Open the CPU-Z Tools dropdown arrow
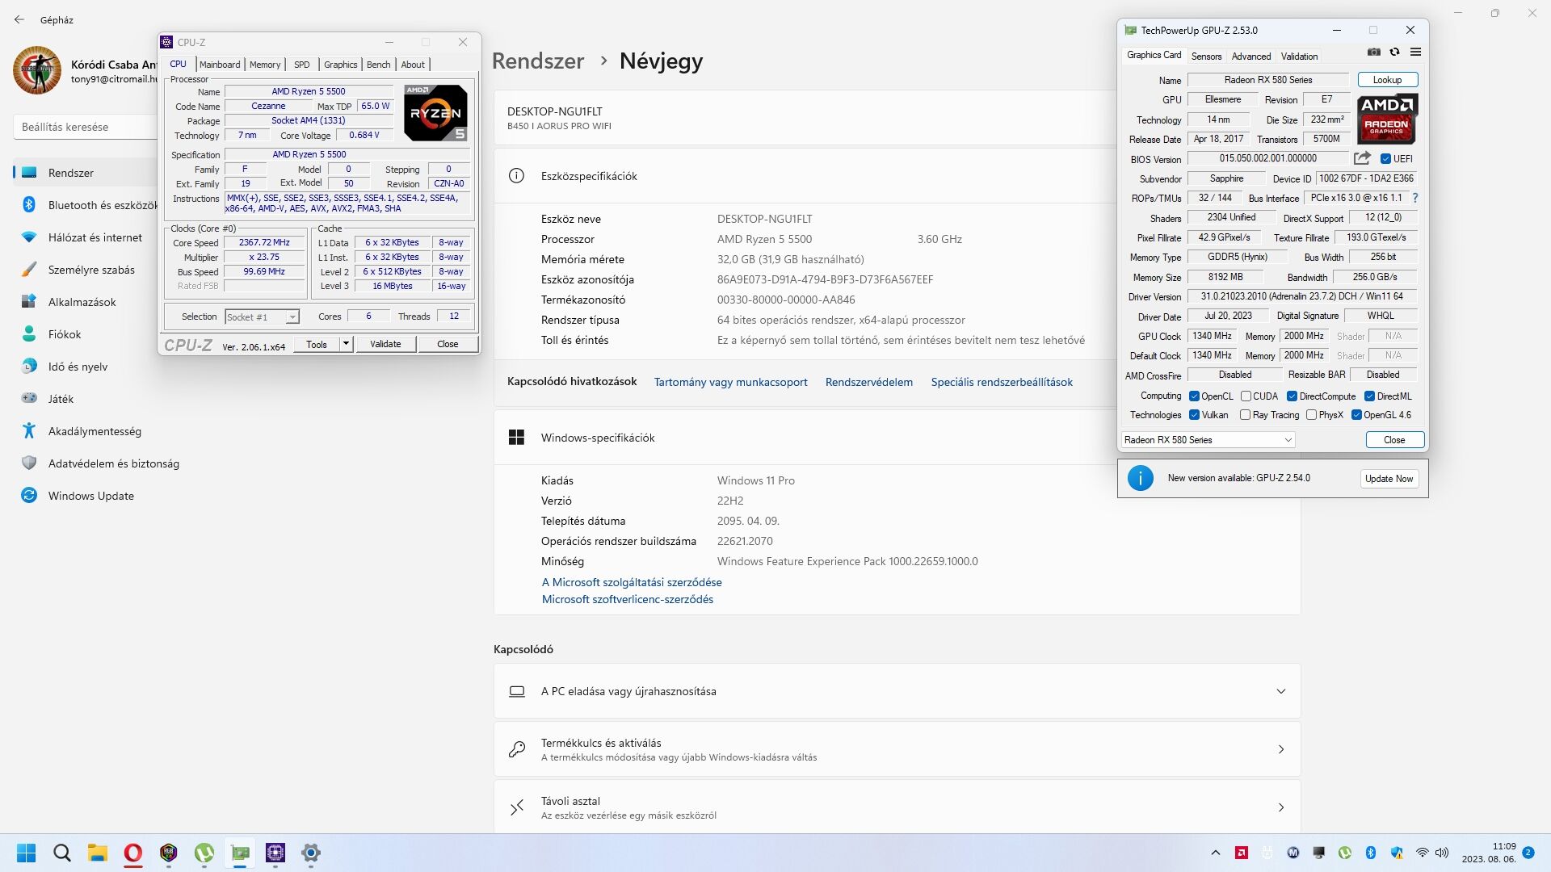 pyautogui.click(x=346, y=344)
